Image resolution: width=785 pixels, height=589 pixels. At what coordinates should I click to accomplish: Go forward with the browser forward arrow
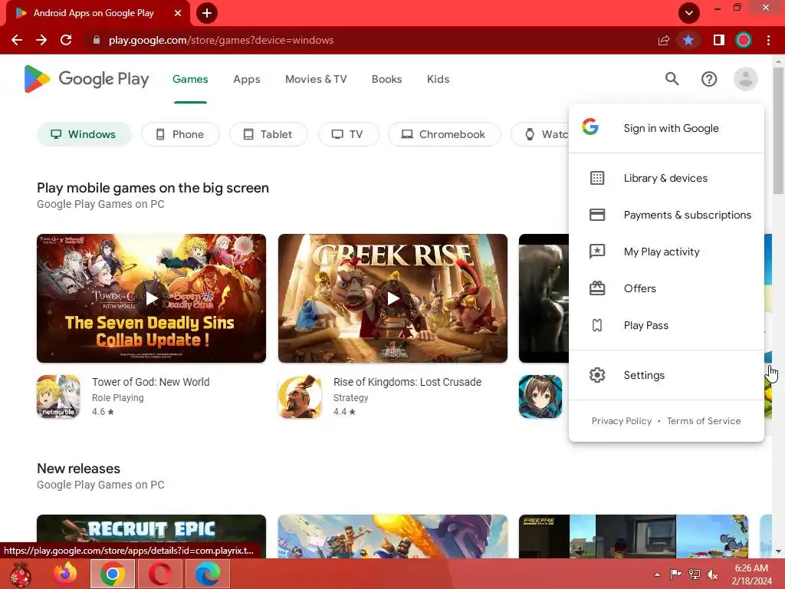41,40
